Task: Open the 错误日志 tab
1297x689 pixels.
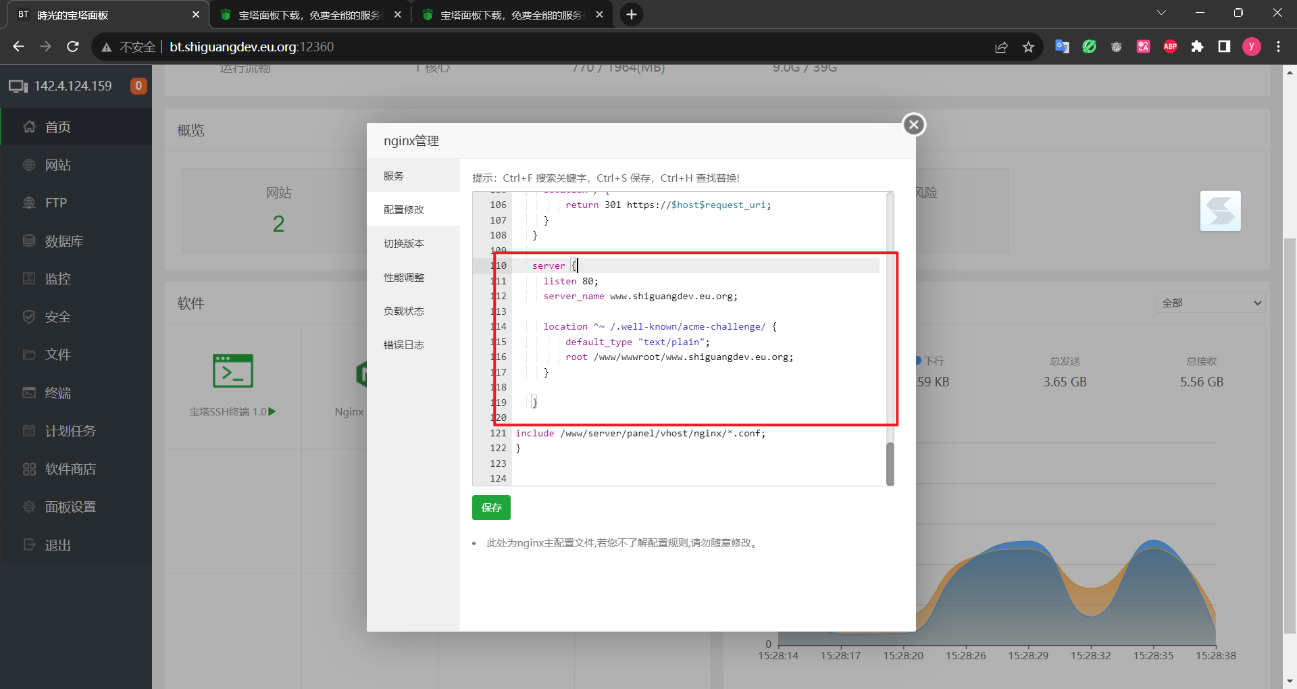Action: (x=413, y=344)
